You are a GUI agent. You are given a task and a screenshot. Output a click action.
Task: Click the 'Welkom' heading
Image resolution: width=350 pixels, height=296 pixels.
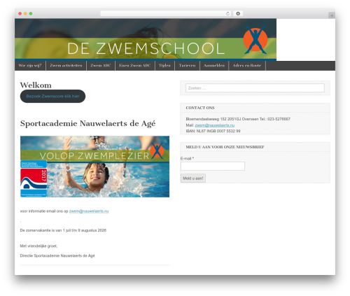point(36,85)
